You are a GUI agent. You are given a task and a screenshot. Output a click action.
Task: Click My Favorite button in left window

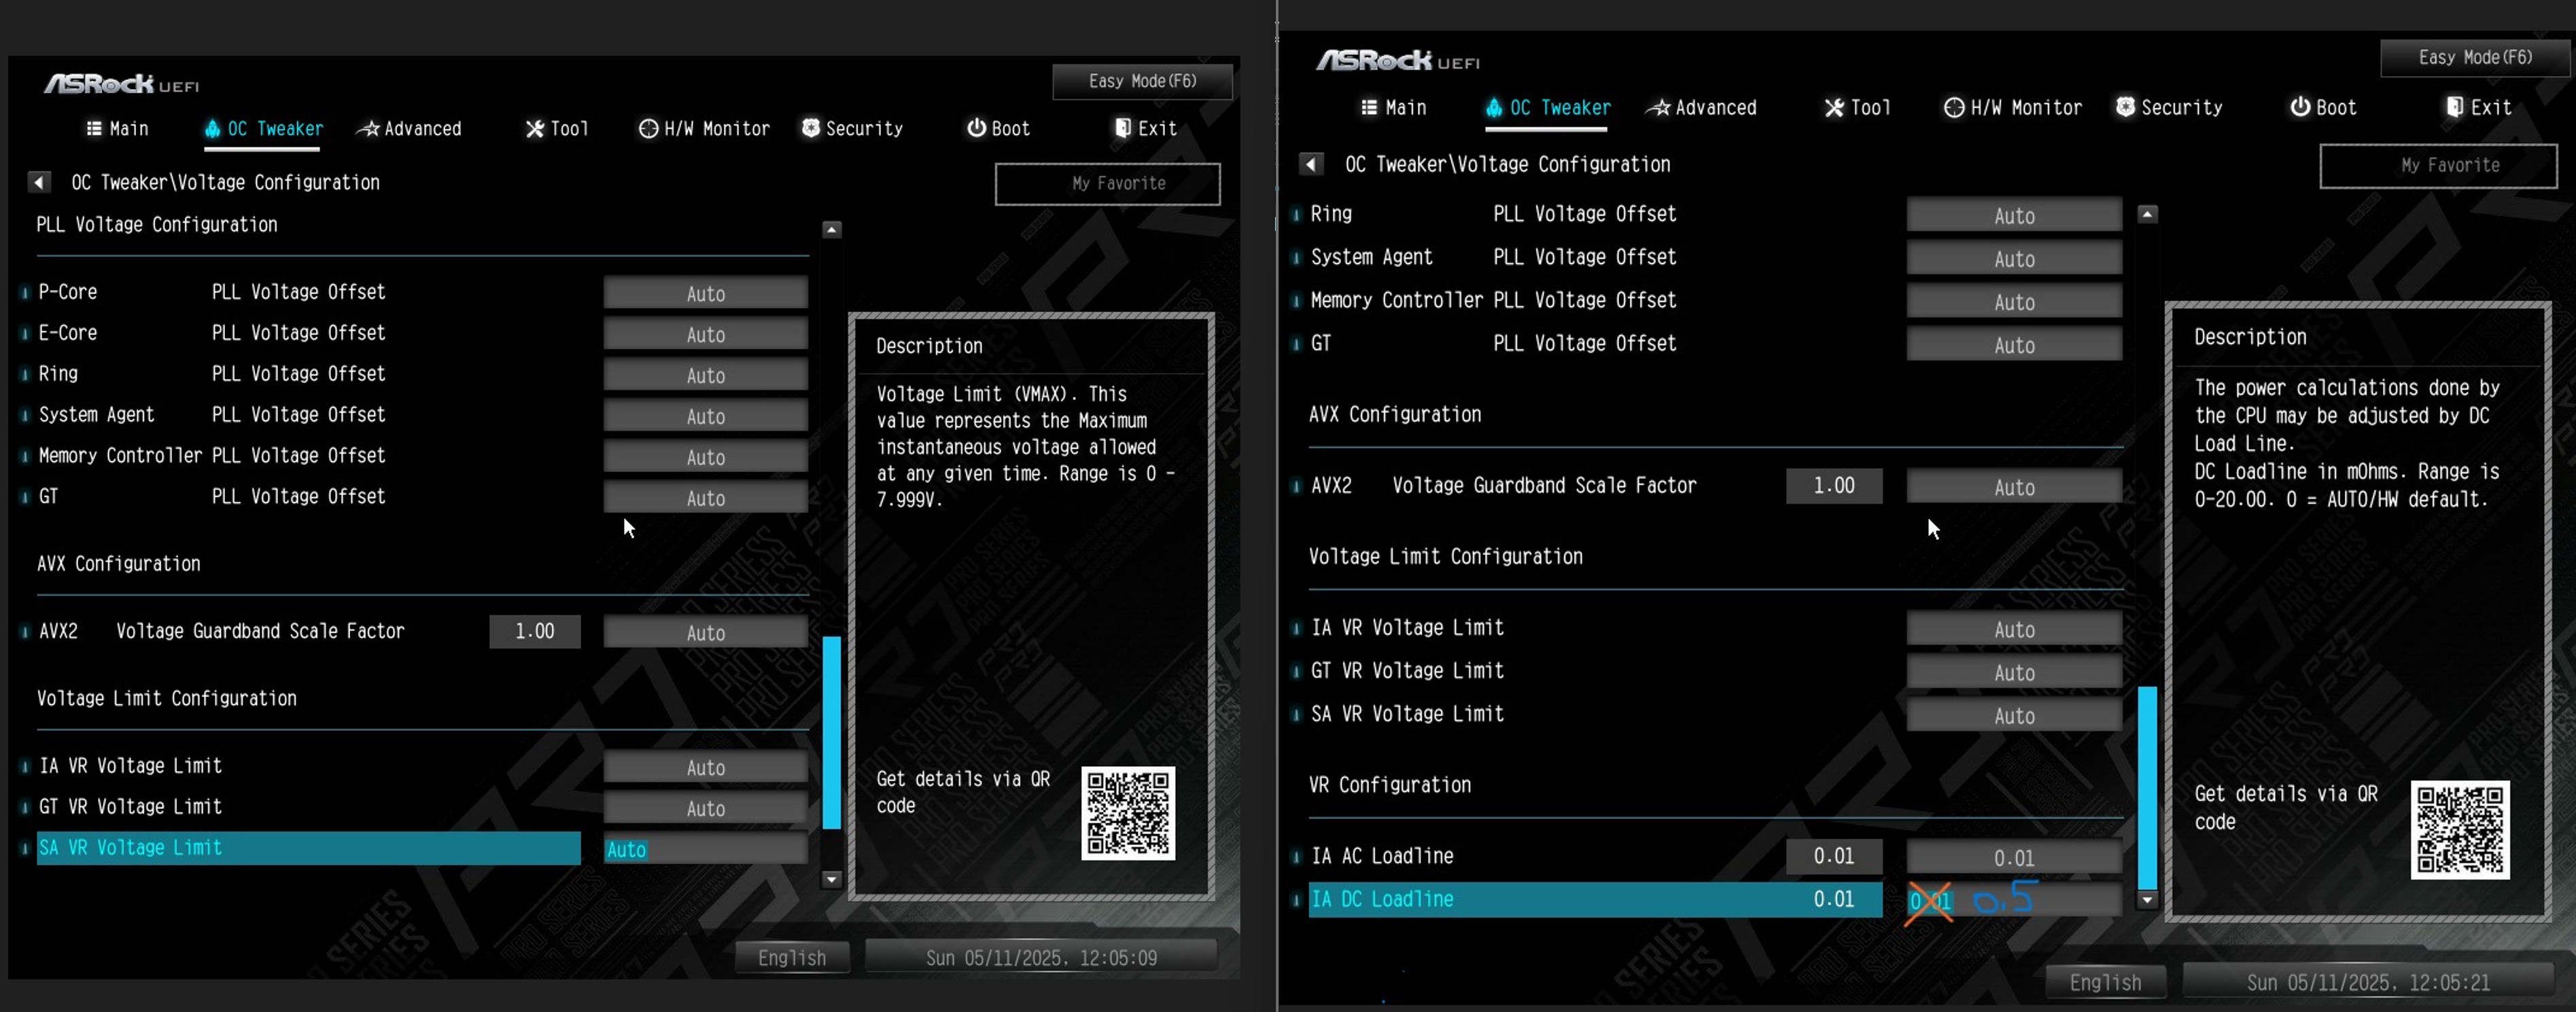[x=1107, y=184]
